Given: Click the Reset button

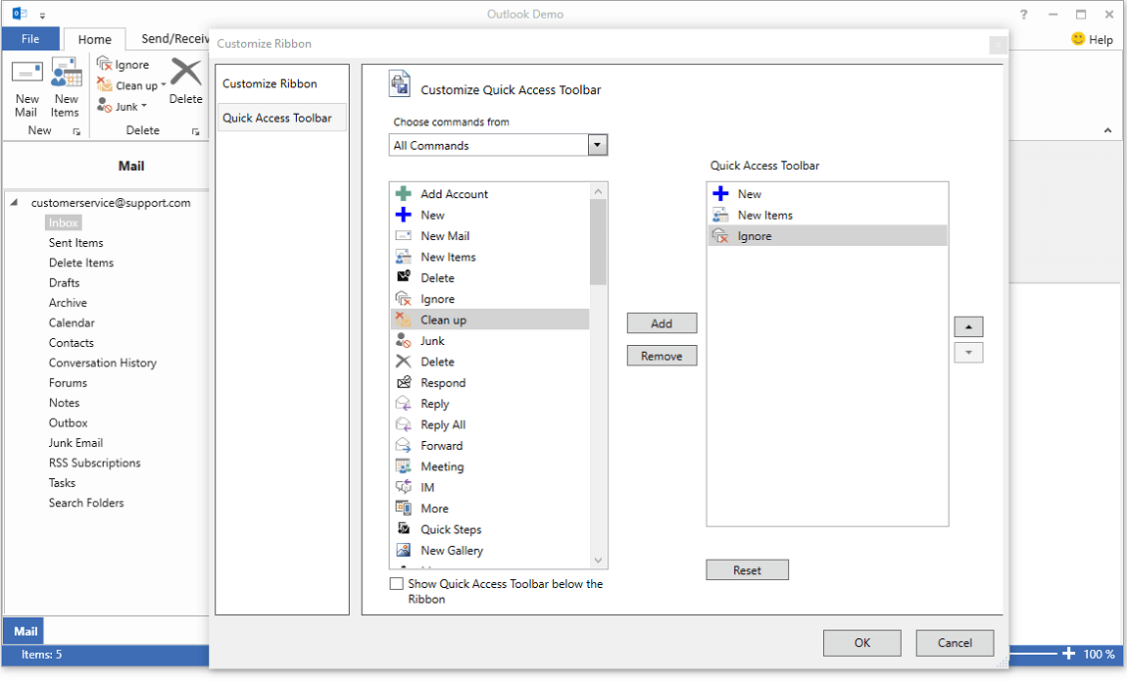Looking at the screenshot, I should pyautogui.click(x=747, y=570).
